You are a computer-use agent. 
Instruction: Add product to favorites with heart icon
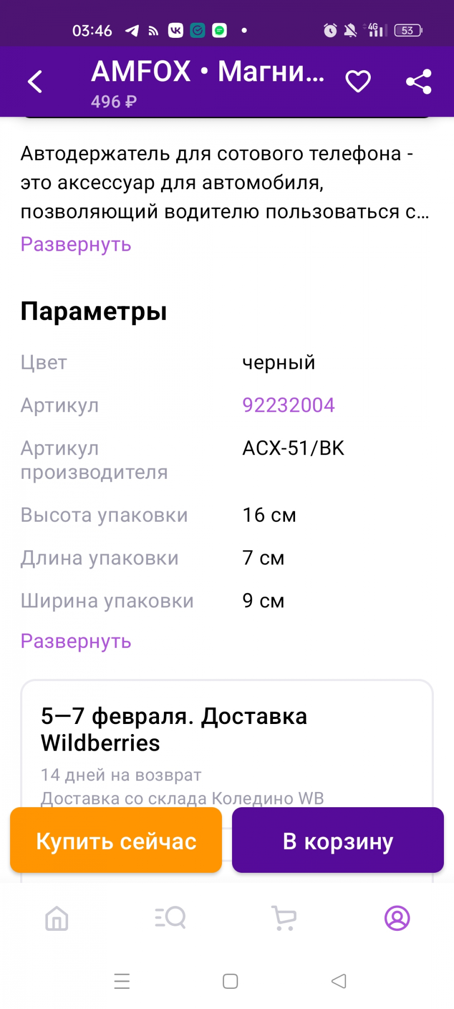pyautogui.click(x=358, y=81)
